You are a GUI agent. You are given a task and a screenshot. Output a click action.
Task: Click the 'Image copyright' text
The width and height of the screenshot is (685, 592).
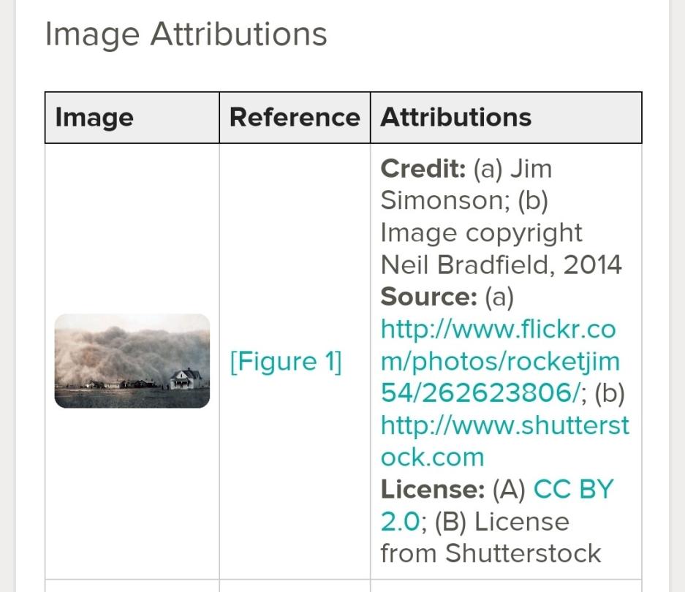click(481, 233)
